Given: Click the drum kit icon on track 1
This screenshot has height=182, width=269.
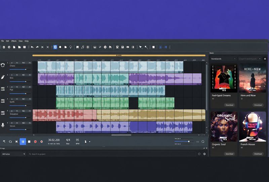Looking at the screenshot, I should pos(3,65).
